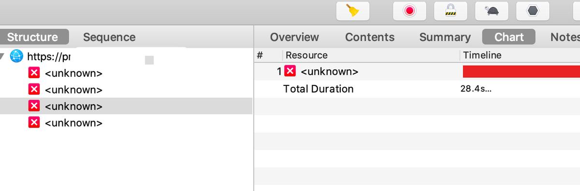Switch to the Sequence view tab

click(109, 37)
